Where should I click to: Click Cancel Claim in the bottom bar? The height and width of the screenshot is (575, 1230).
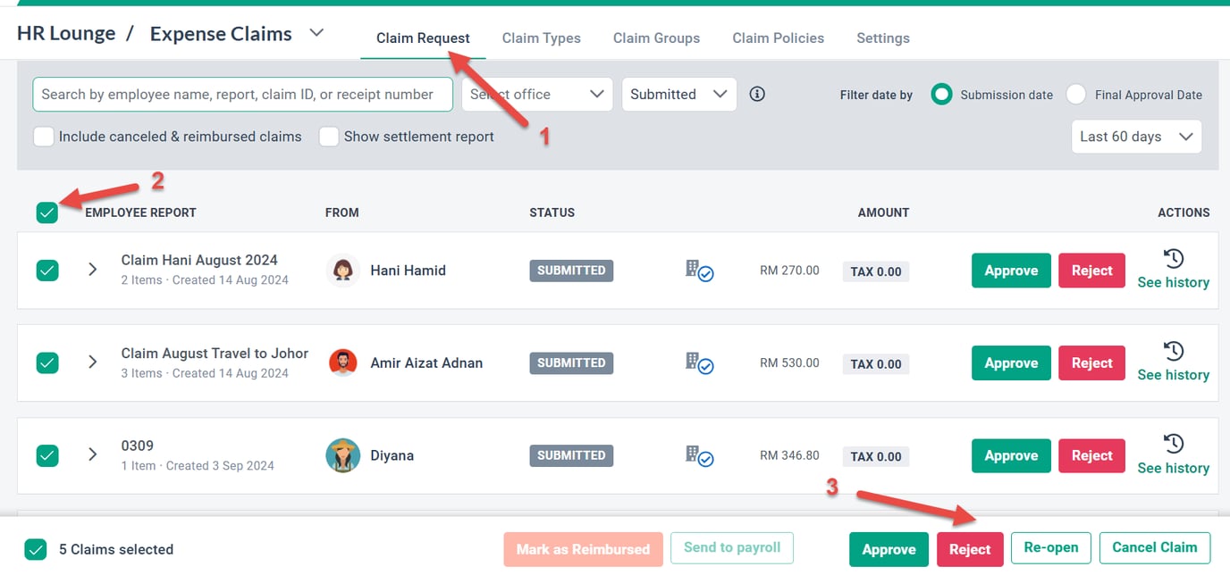[x=1154, y=547]
